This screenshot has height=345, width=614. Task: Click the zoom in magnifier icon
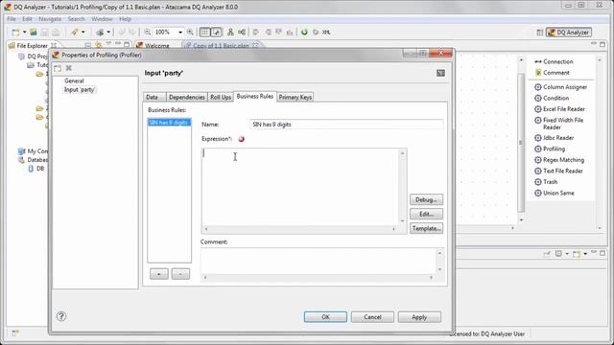tap(190, 32)
